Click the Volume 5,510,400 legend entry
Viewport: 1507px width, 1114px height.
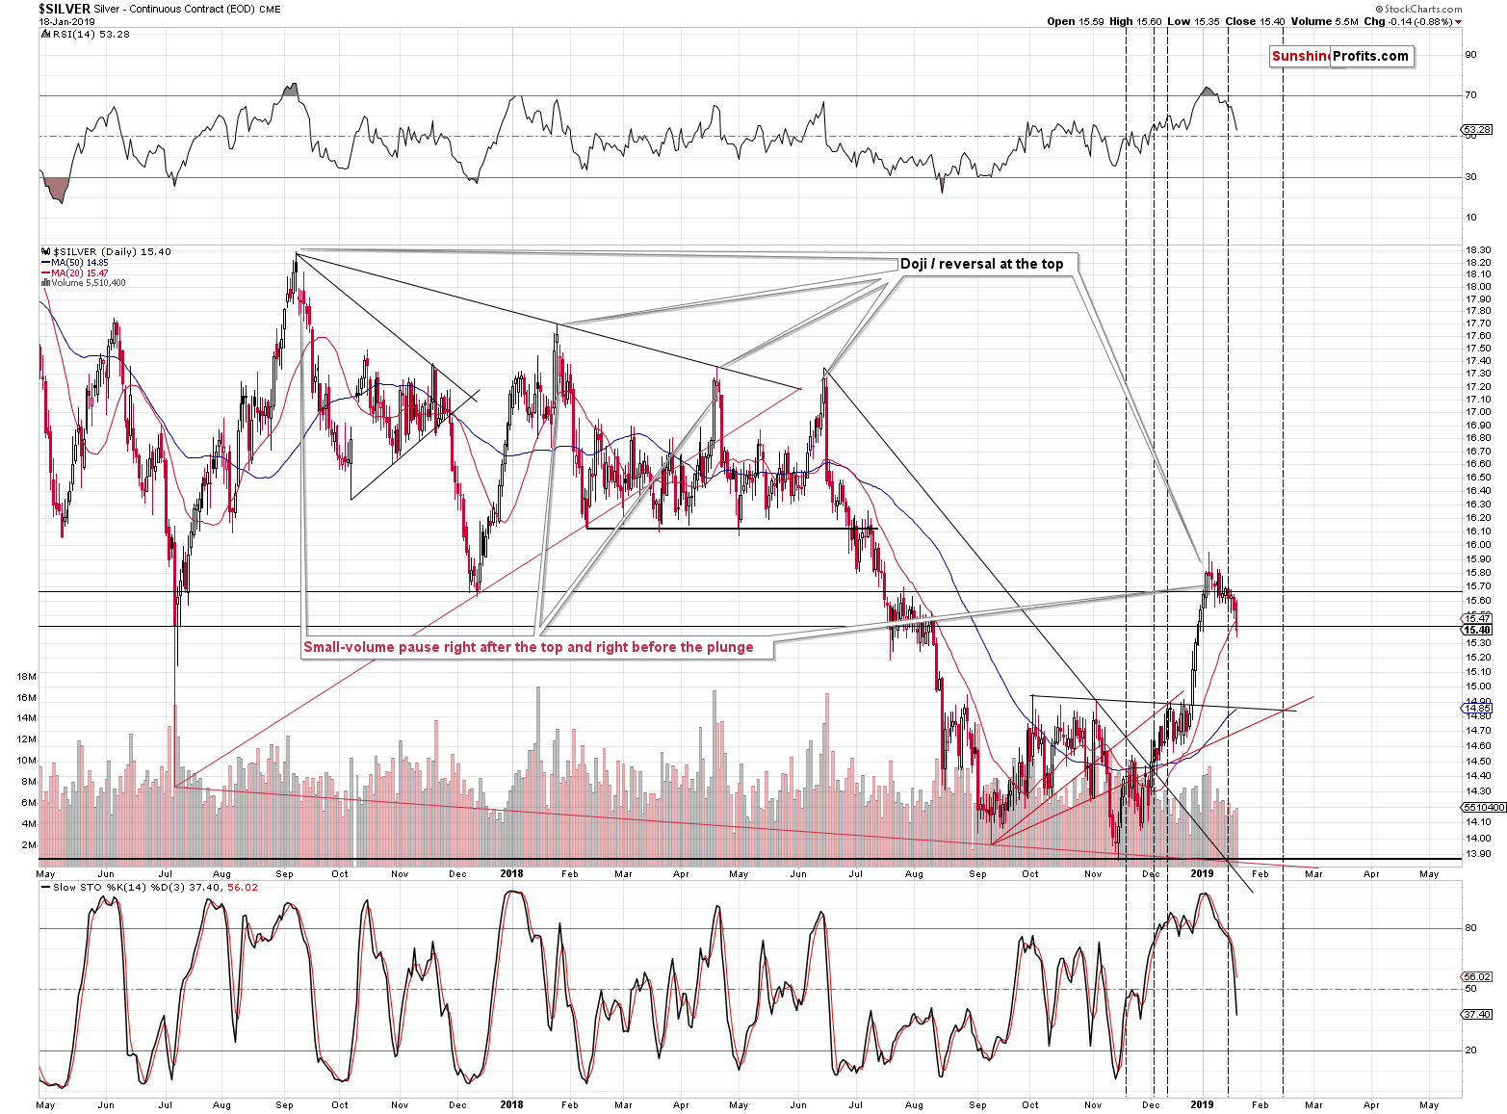84,283
